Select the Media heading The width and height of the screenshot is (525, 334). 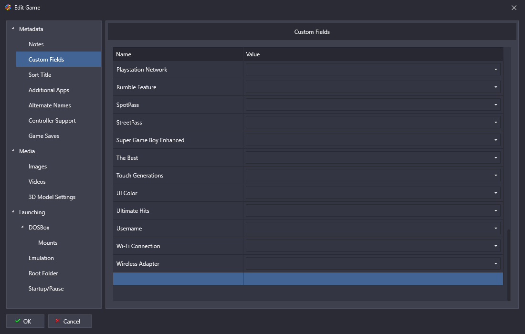27,151
